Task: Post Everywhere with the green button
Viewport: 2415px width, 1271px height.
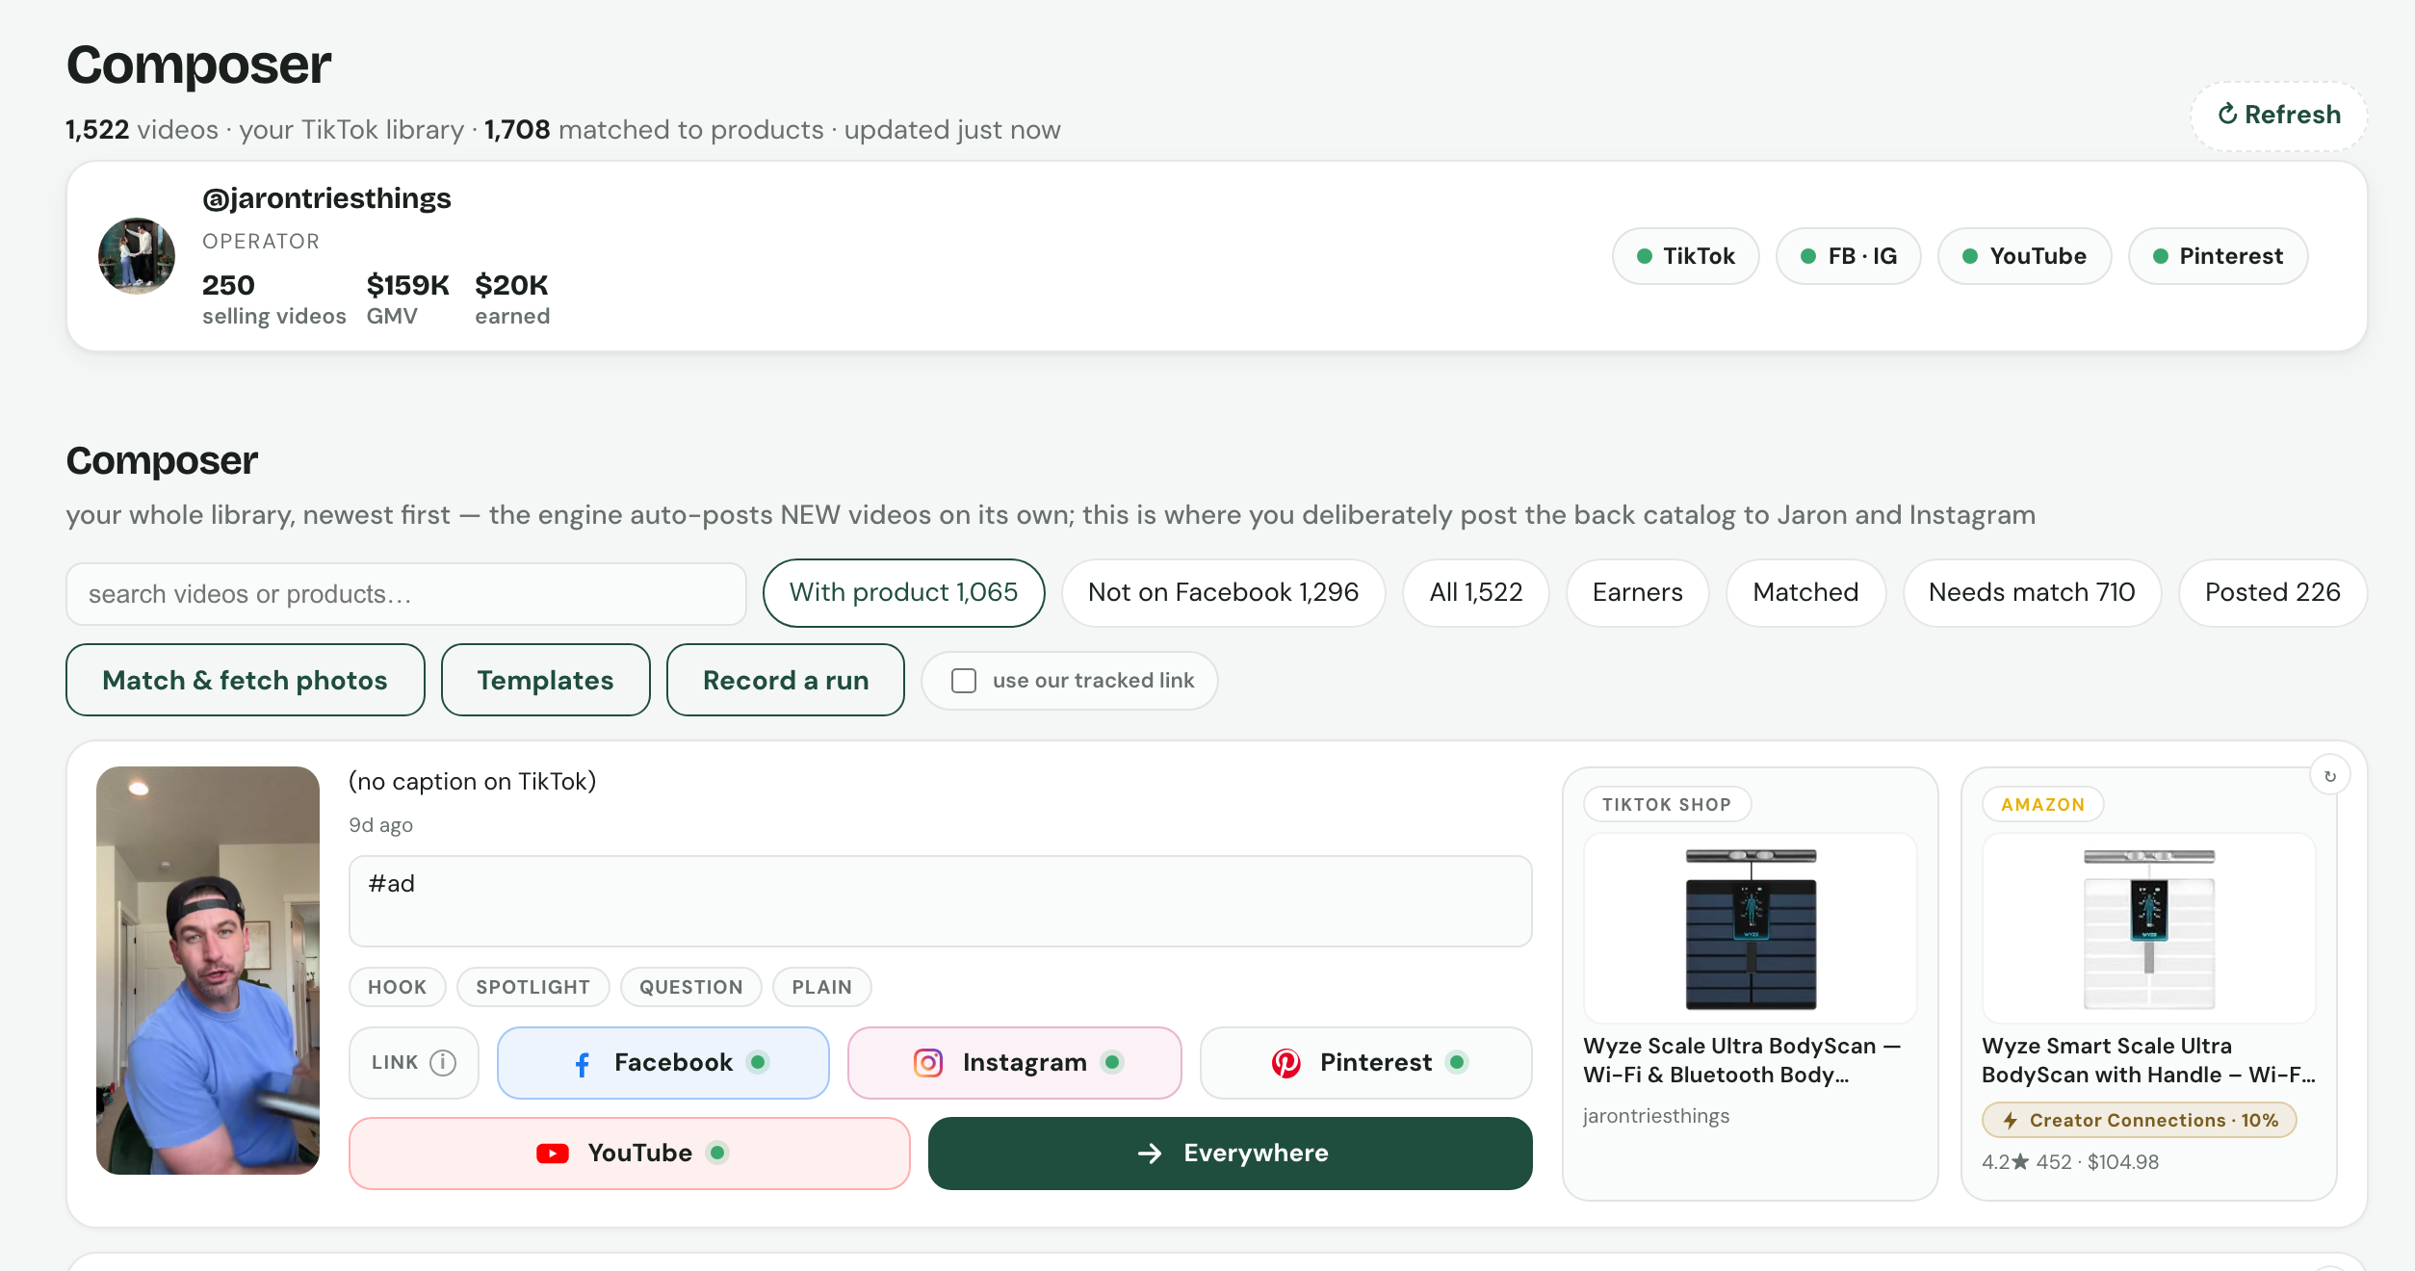Action: coord(1231,1154)
